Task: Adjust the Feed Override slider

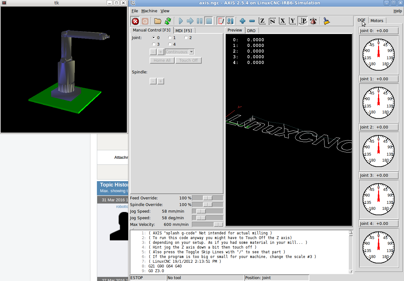Action: (208, 198)
